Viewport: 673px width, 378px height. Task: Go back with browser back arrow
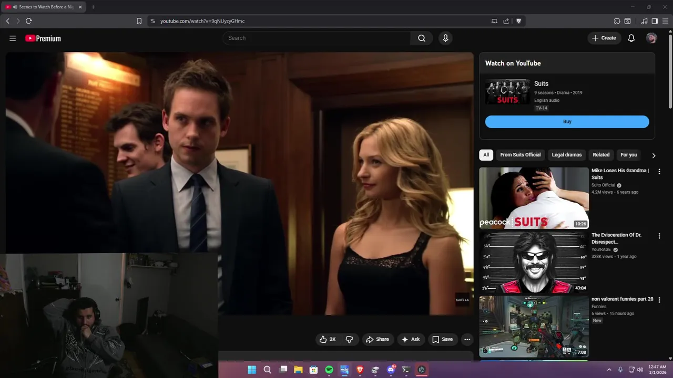7,21
